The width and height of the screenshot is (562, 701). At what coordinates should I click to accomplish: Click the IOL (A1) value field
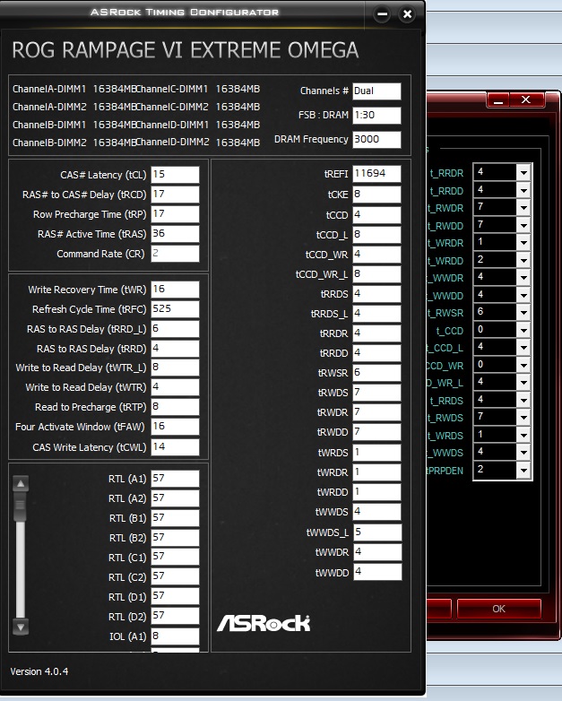[x=175, y=636]
